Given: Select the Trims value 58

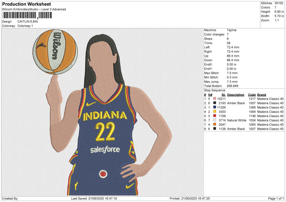Looking at the screenshot, I should coord(228,43).
